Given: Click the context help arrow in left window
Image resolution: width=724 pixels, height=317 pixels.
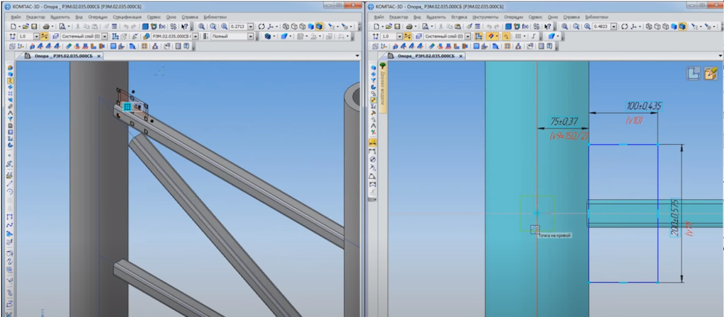Looking at the screenshot, I should tap(186, 27).
